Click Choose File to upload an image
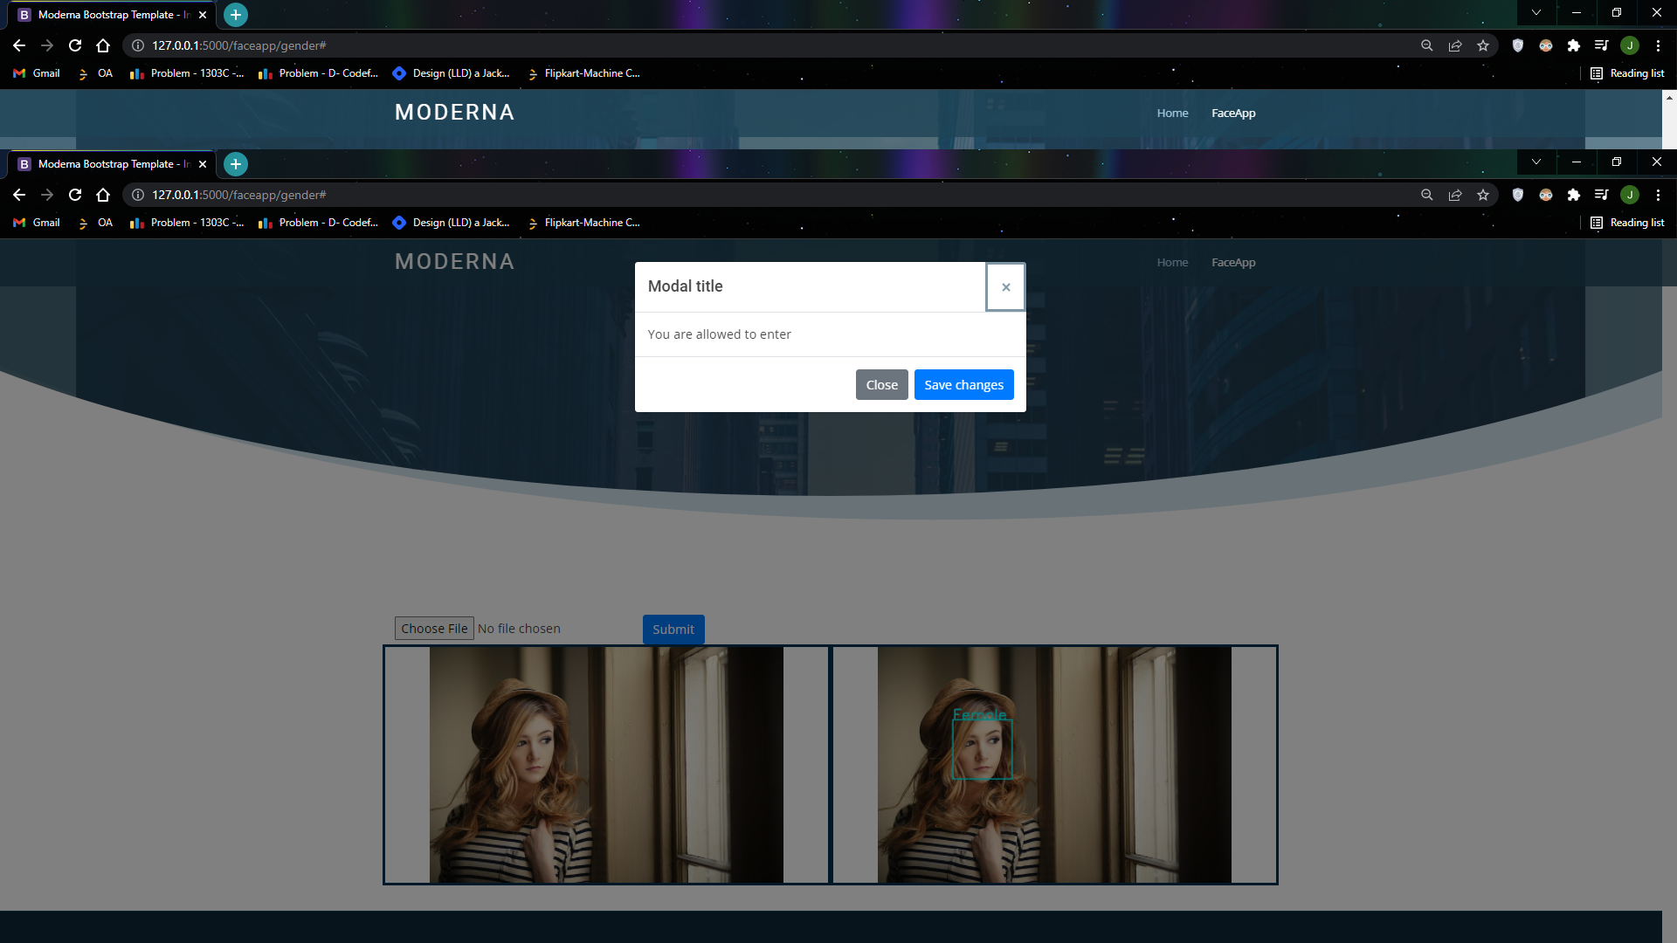This screenshot has height=943, width=1677. point(434,628)
